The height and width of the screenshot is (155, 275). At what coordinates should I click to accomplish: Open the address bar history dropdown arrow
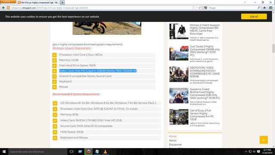[x=197, y=8]
